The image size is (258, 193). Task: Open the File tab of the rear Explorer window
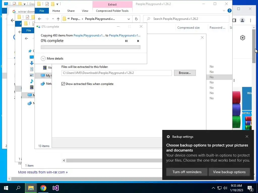(29, 30)
